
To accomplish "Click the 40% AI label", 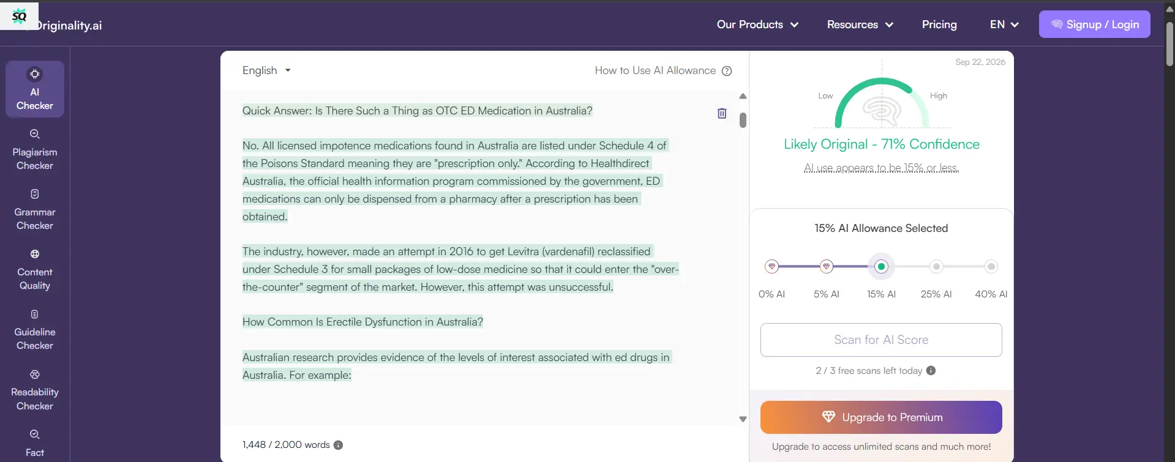I will (991, 294).
